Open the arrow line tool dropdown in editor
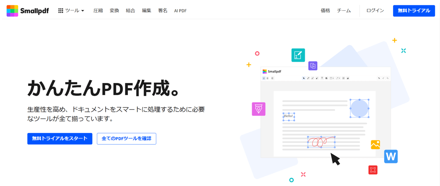Image resolution: width=440 pixels, height=186 pixels. [338, 78]
